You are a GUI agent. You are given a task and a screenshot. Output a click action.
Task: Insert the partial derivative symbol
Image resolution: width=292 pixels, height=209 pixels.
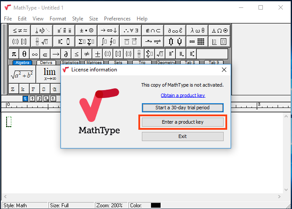(x=66, y=54)
